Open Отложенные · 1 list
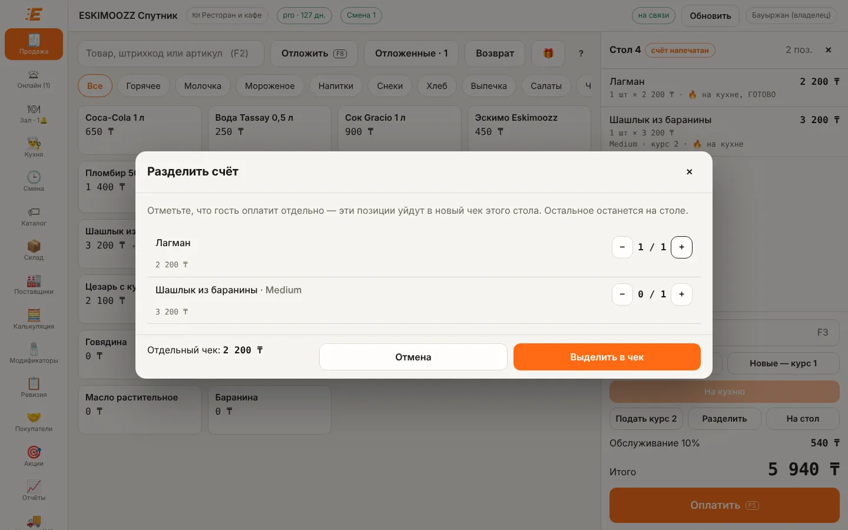 (412, 54)
